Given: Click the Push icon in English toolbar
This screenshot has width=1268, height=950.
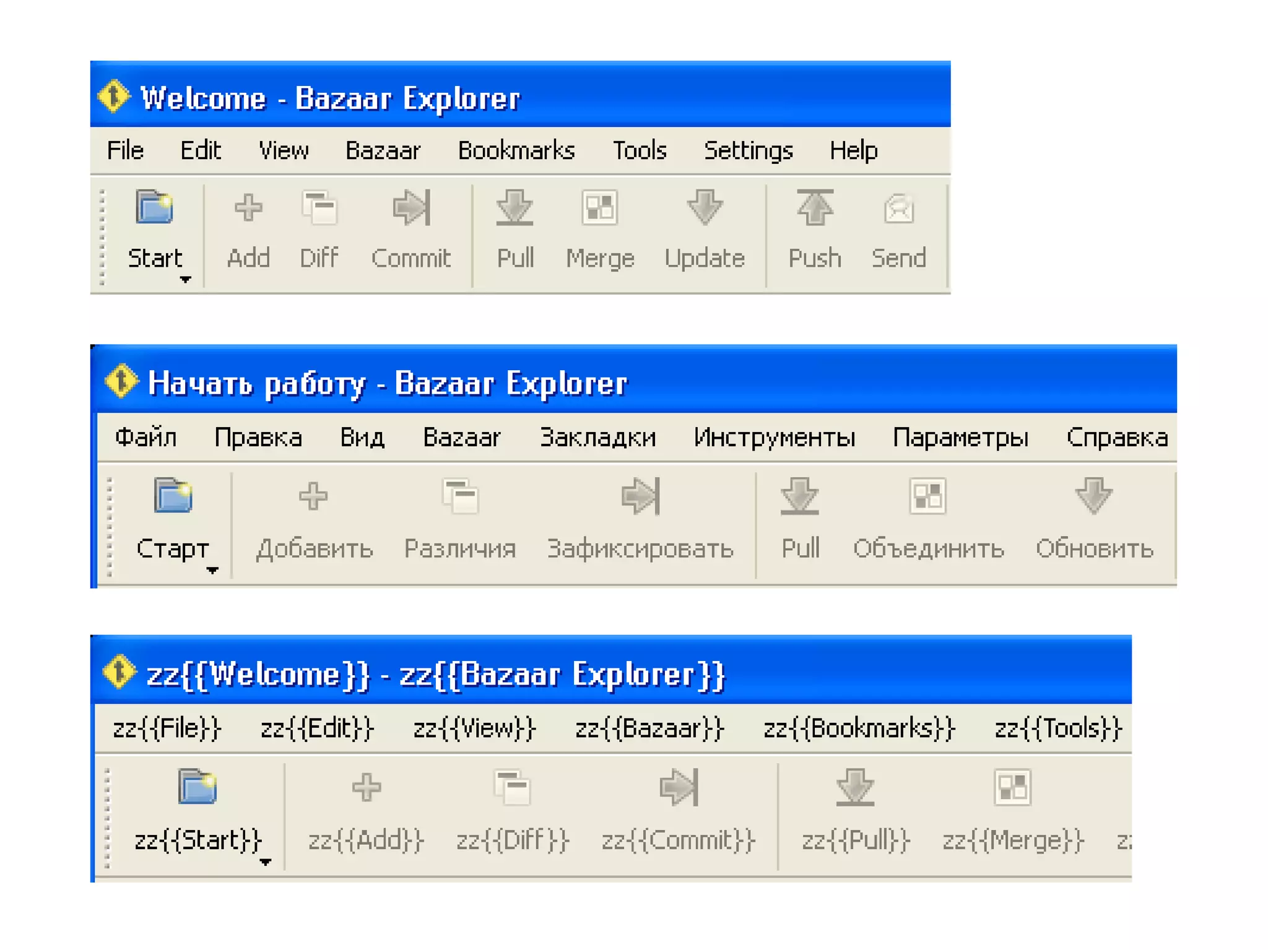Looking at the screenshot, I should [x=814, y=208].
